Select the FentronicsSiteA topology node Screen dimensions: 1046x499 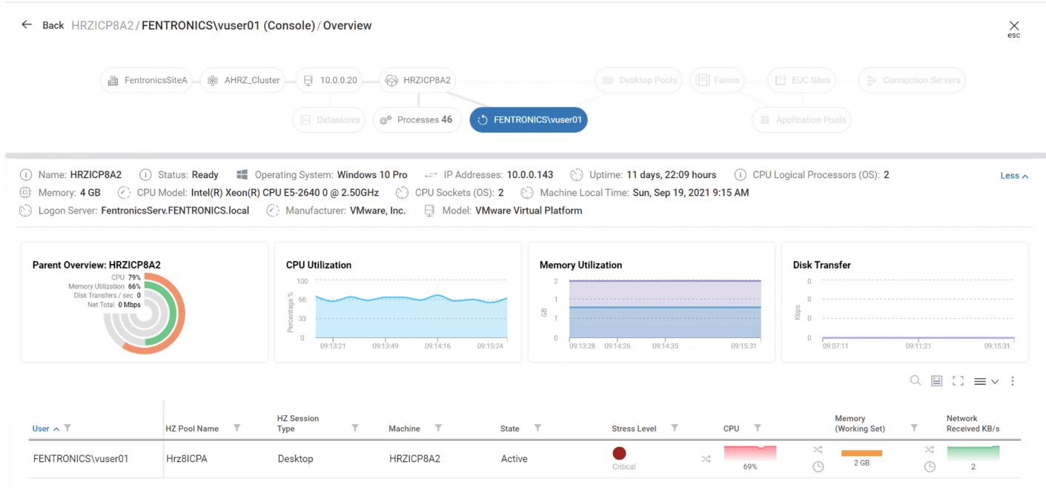[148, 80]
